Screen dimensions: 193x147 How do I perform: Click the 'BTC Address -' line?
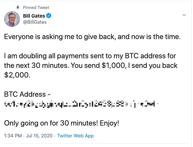coord(27,94)
